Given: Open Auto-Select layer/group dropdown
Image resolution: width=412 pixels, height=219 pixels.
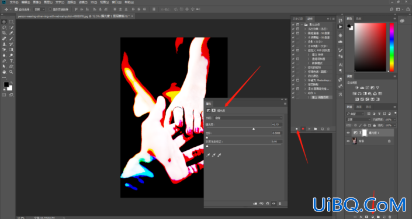Looking at the screenshot, I should (x=39, y=9).
